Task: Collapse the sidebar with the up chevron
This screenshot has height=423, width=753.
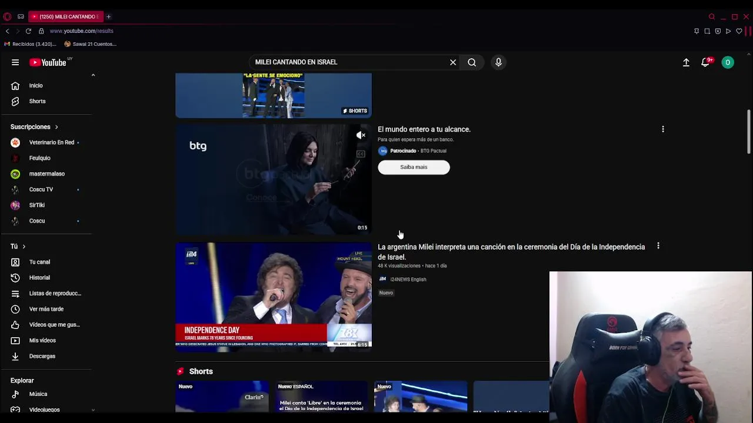Action: tap(93, 75)
